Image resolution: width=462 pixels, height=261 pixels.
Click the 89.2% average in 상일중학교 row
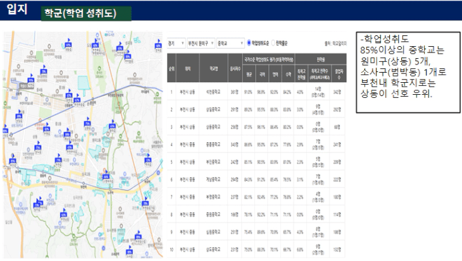(x=248, y=109)
